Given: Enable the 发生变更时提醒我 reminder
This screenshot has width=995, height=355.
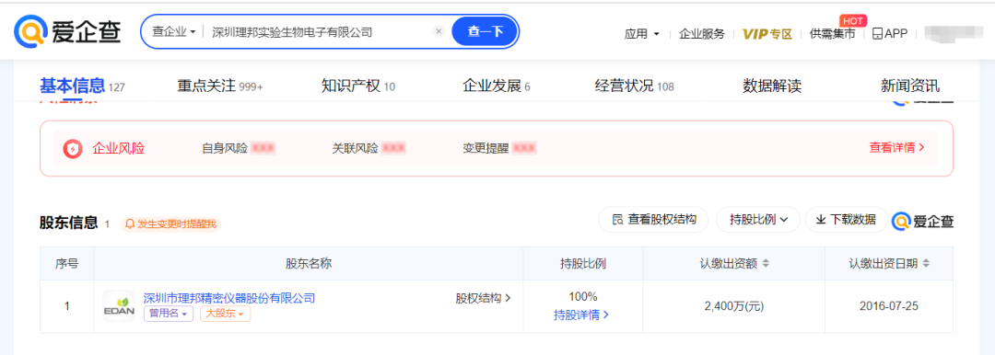Looking at the screenshot, I should 170,223.
